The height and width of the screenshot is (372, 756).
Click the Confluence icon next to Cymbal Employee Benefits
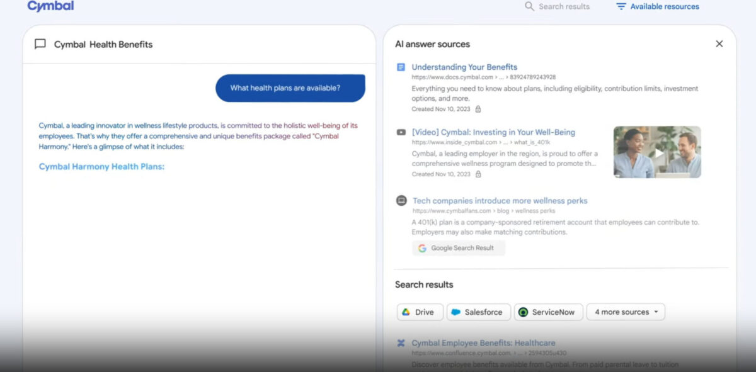[401, 343]
